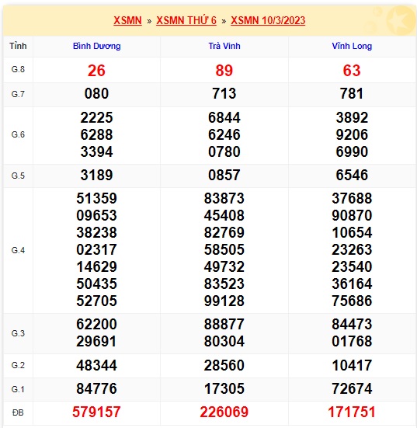Open the Bình Dương province link

(x=96, y=46)
